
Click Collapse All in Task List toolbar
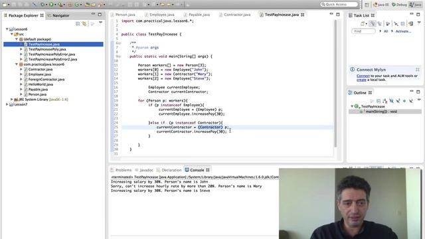click(x=403, y=24)
